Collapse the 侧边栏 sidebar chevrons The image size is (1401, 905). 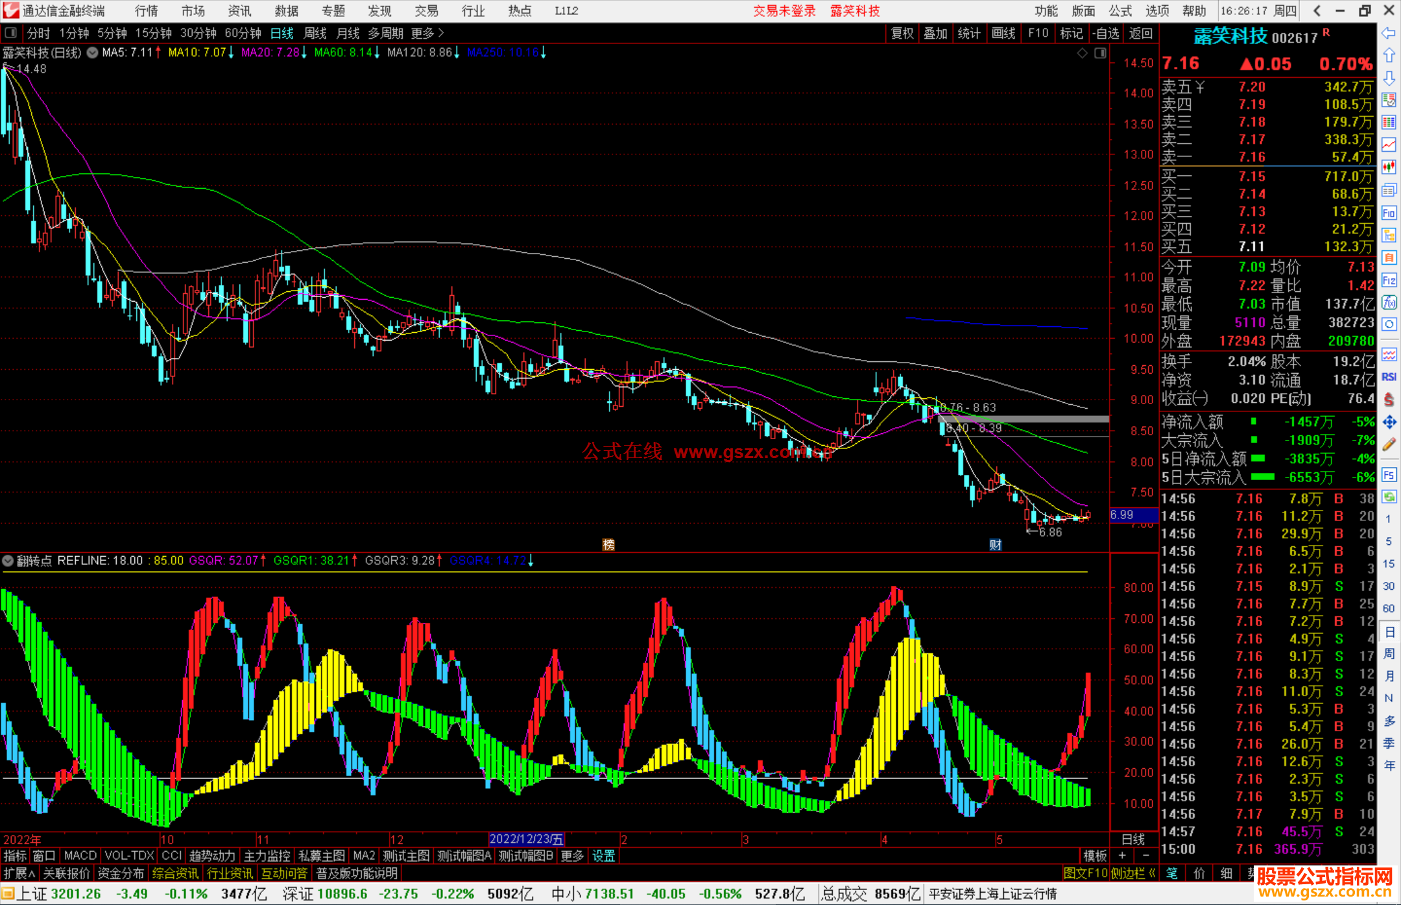click(1153, 873)
